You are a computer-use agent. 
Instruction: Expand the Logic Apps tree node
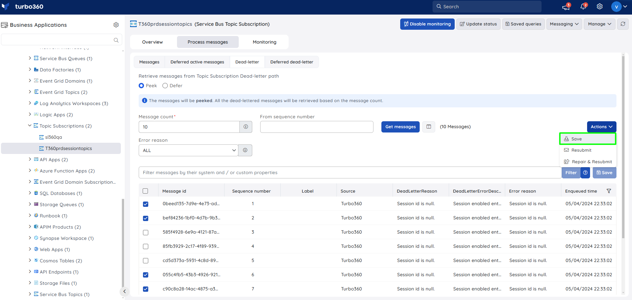click(30, 114)
